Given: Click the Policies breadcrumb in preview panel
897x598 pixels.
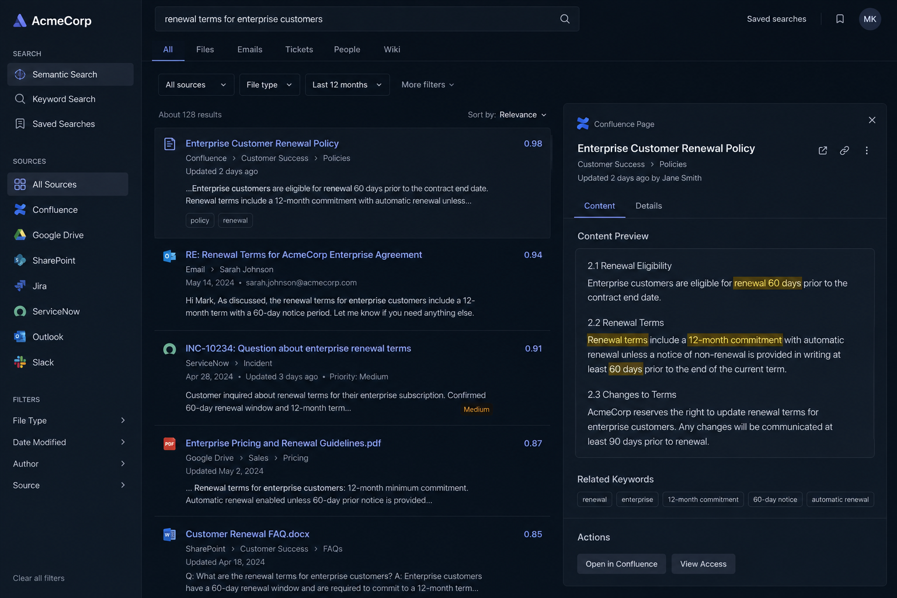Looking at the screenshot, I should [673, 164].
